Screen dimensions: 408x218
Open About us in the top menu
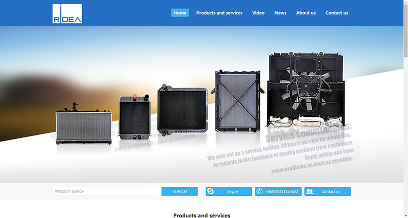pos(306,13)
